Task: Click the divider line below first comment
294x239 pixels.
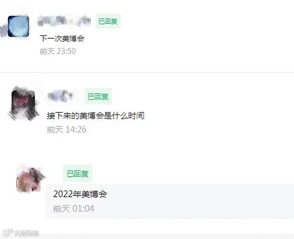Action: coord(147,72)
